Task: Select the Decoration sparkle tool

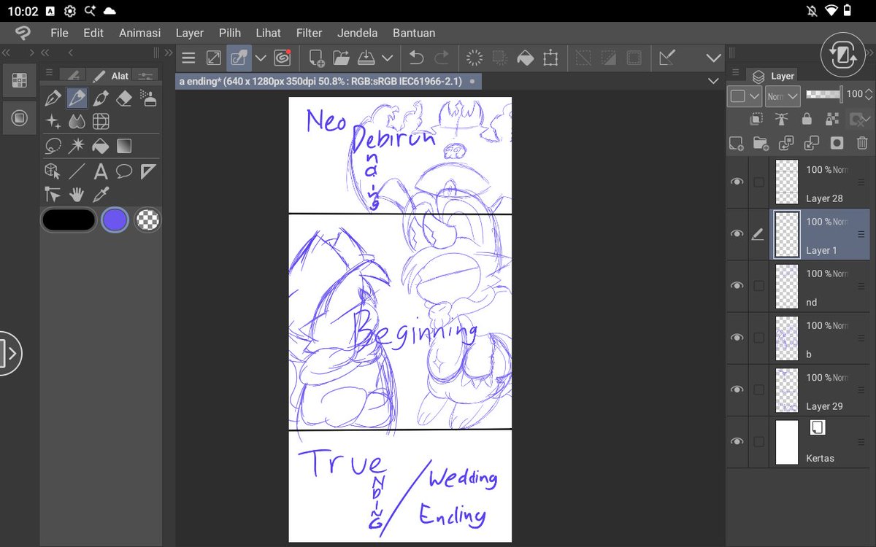Action: [x=53, y=122]
